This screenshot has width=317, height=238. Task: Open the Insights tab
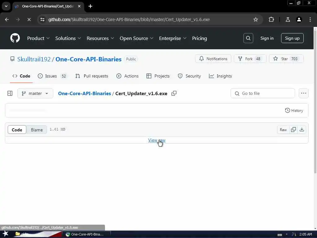click(220, 76)
